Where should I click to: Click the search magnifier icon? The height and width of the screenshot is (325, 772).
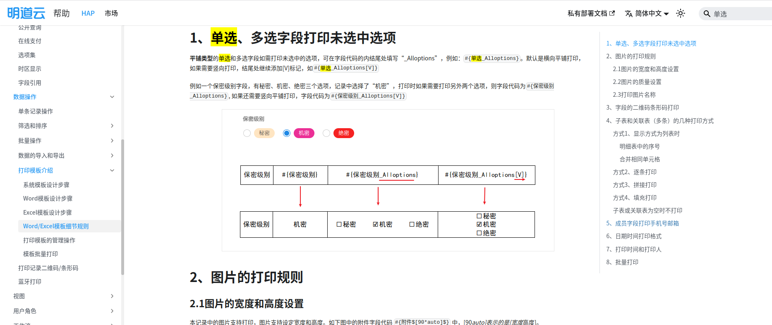coord(707,14)
